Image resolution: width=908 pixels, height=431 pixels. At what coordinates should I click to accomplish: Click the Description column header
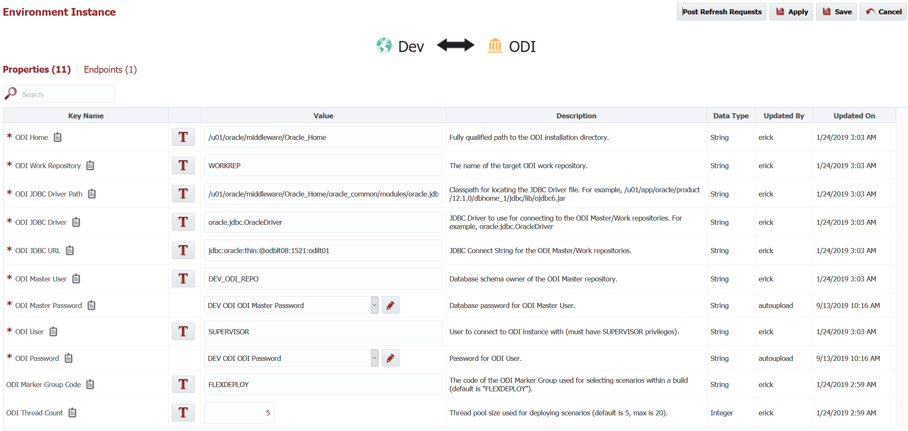coord(576,116)
